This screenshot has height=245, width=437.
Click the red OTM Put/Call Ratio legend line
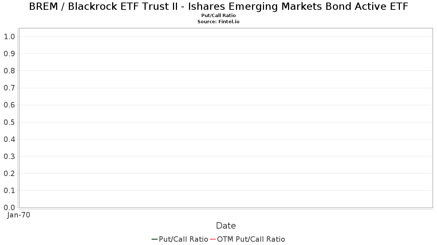pyautogui.click(x=213, y=239)
